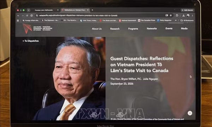The height and width of the screenshot is (127, 212).
Task: Open the Media menu
Action: click(x=184, y=29)
